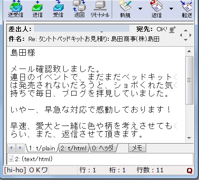
Task: Open the リモートメール remote mail tool
Action: pos(100,9)
